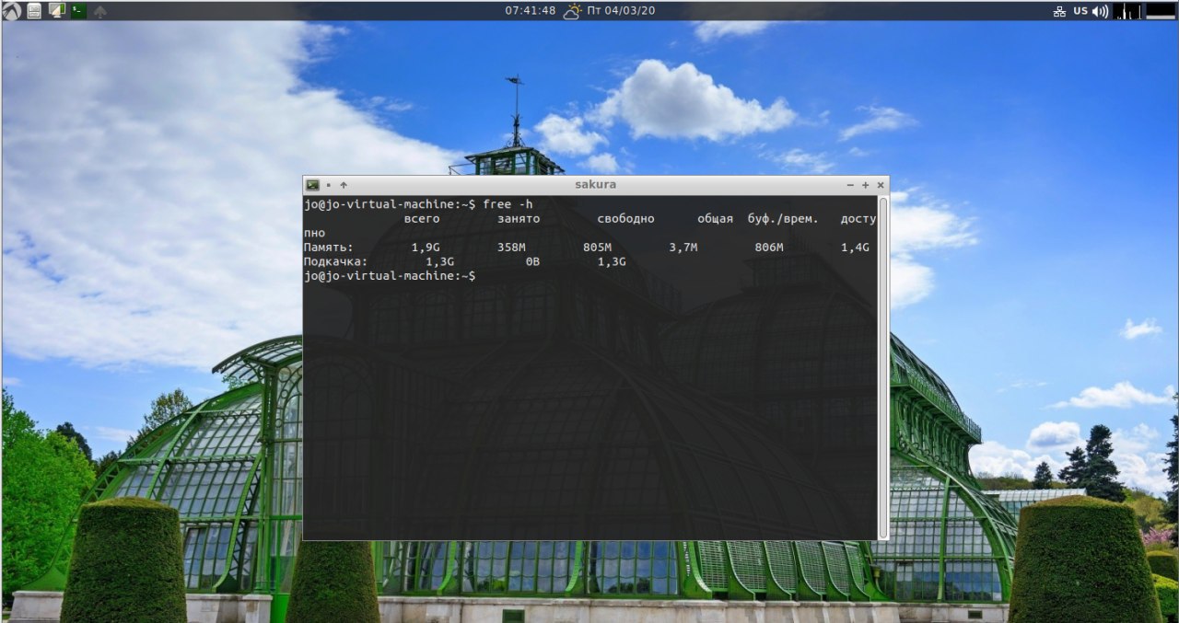Click the network connection tray icon
1179x623 pixels.
pyautogui.click(x=1059, y=11)
